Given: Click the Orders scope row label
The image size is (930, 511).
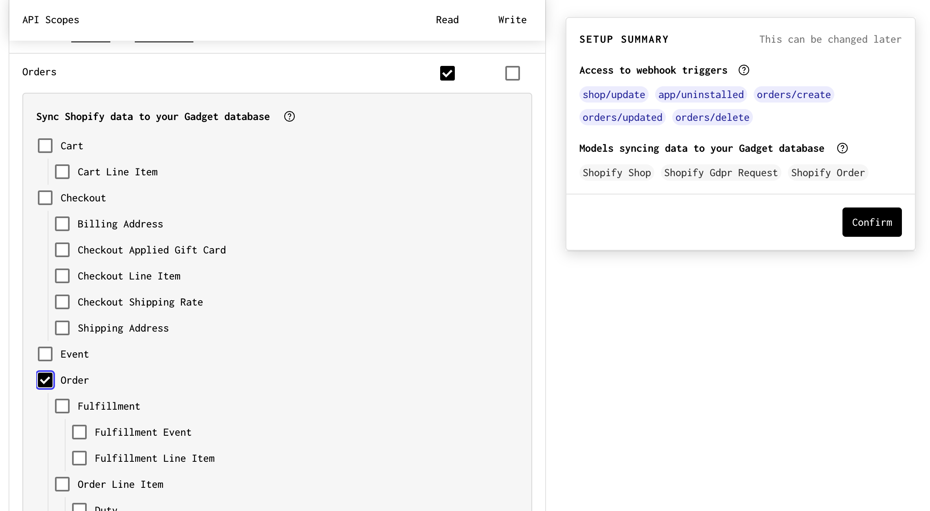Looking at the screenshot, I should 39,72.
